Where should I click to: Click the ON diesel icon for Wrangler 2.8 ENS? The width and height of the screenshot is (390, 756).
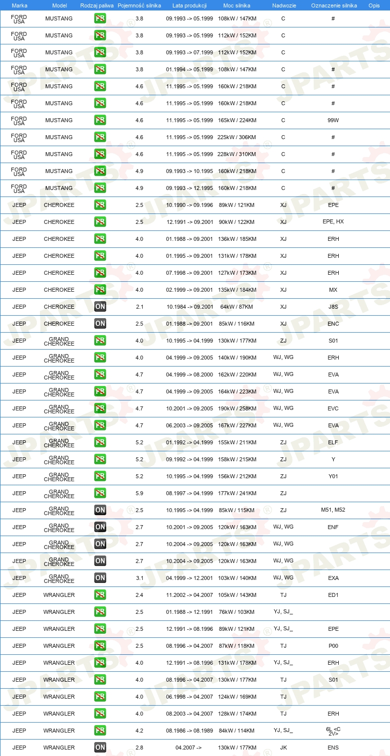tap(100, 748)
